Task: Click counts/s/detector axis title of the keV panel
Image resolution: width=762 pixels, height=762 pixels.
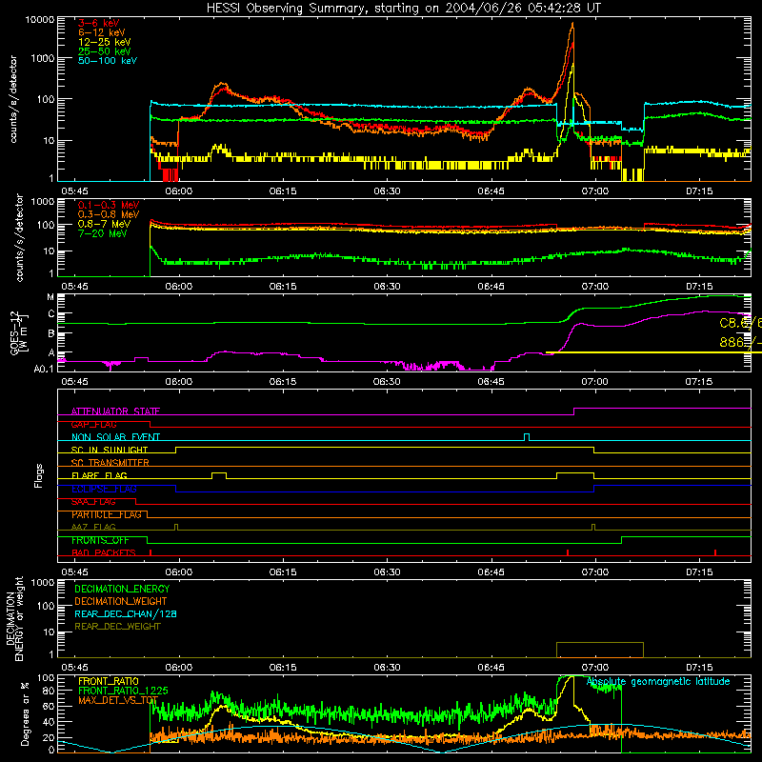Action: (x=13, y=99)
